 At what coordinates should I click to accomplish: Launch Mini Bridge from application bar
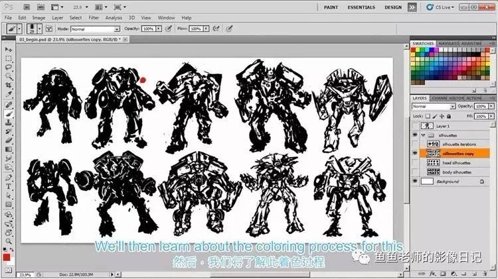coord(41,7)
